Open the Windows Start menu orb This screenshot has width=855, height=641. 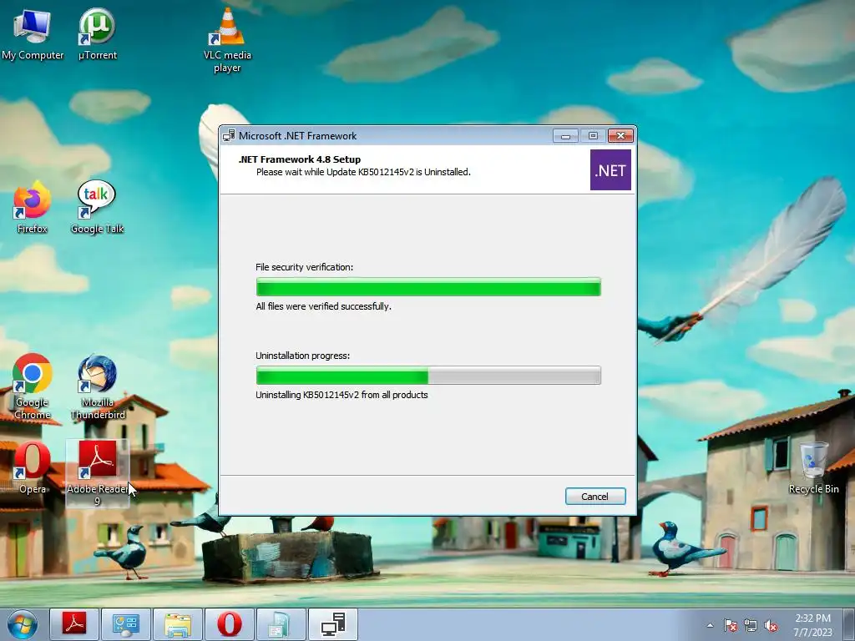23,624
